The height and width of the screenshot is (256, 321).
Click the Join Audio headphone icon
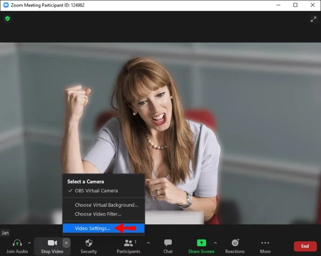(17, 243)
